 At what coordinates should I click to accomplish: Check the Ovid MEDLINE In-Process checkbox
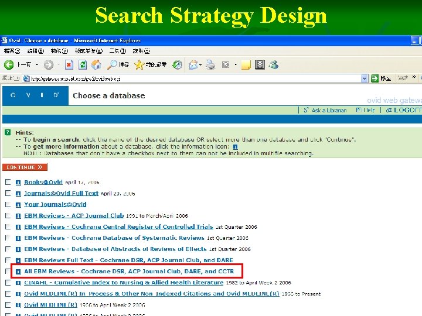[8, 294]
